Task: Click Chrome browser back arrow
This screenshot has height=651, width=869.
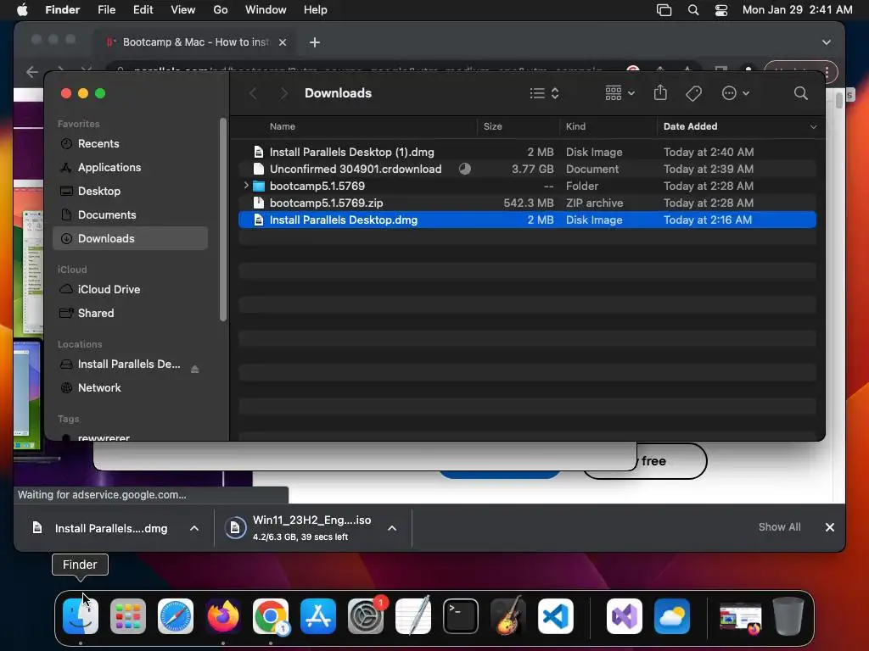Action: 32,71
